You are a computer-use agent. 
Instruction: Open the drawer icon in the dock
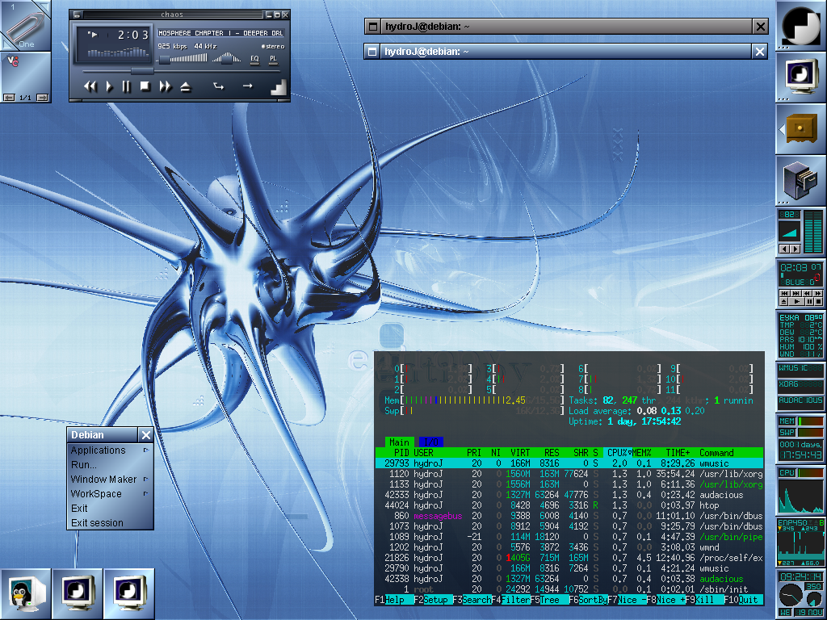pos(800,128)
